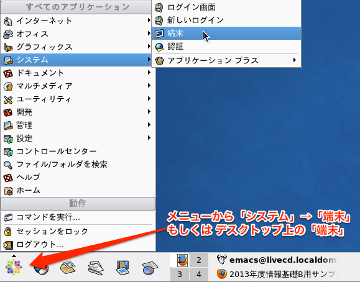The width and height of the screenshot is (360, 282).
Task: Expand the 開発 submenu arrow
Action: (x=149, y=112)
